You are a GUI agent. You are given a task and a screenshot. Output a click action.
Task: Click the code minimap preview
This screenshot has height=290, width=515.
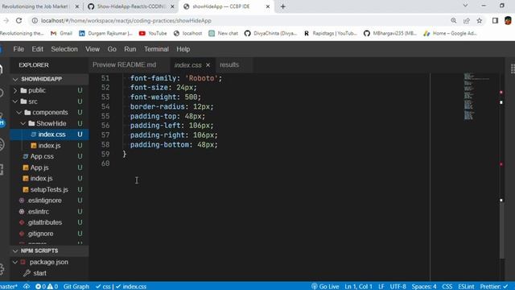(x=476, y=97)
